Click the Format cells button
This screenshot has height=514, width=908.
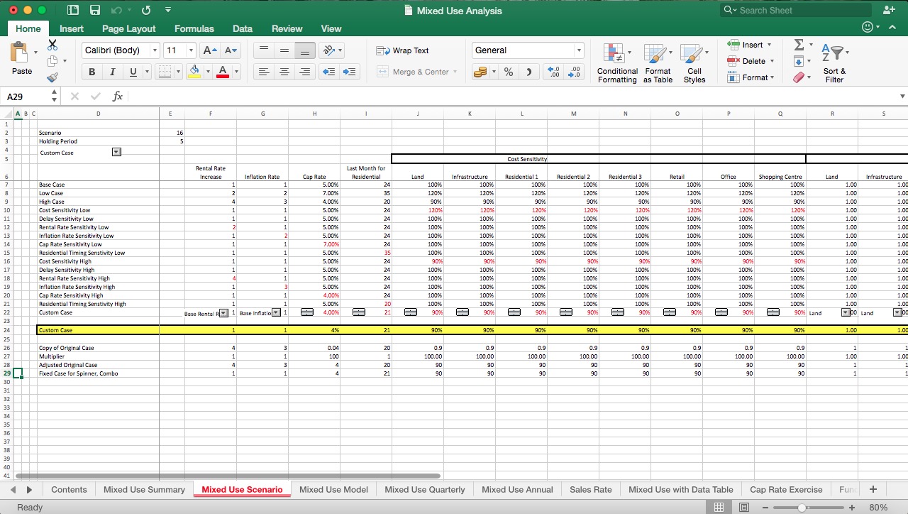751,77
